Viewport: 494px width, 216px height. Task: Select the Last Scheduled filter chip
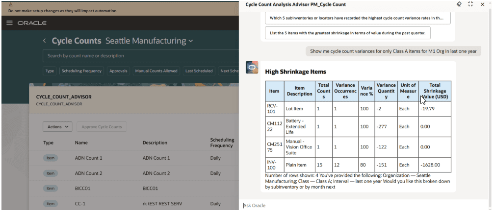(199, 71)
